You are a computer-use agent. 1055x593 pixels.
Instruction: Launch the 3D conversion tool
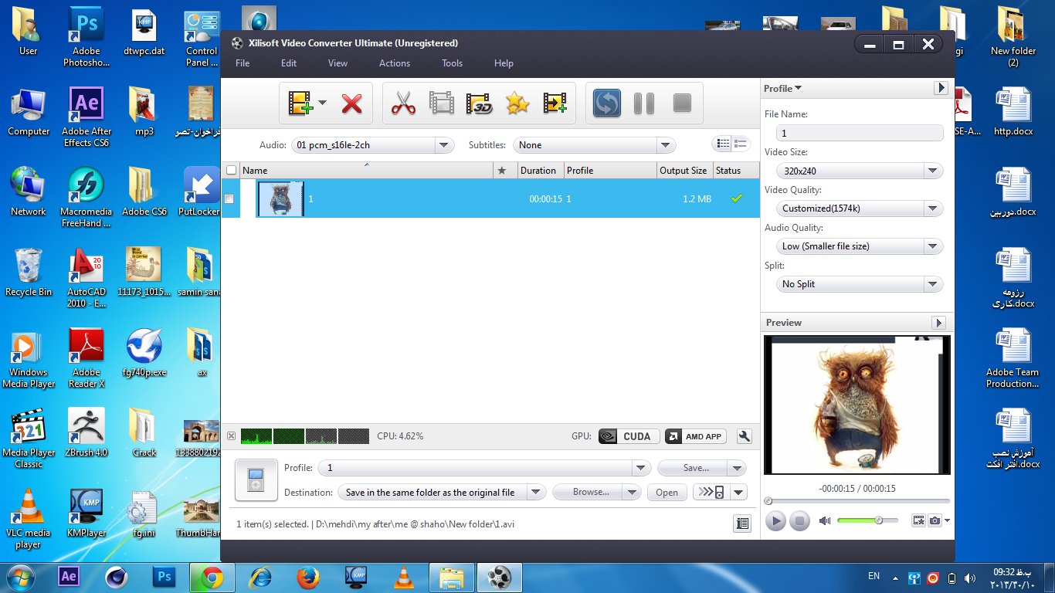point(480,103)
